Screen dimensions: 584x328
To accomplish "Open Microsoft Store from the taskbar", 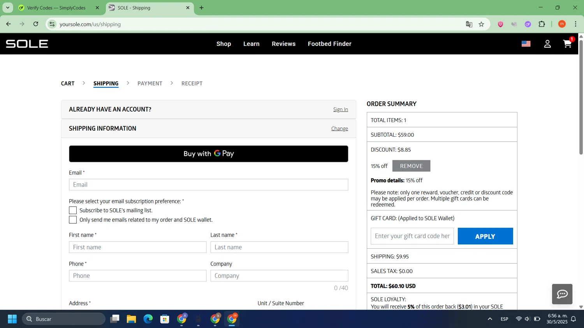I will pyautogui.click(x=165, y=319).
